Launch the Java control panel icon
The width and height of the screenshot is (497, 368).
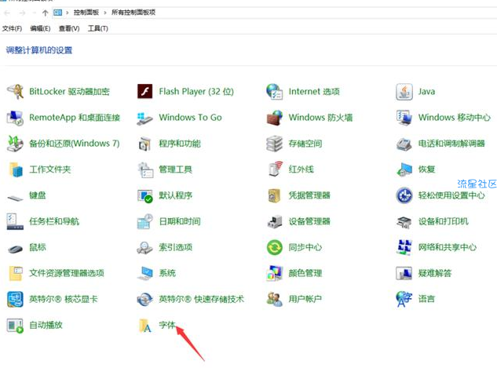click(x=404, y=92)
